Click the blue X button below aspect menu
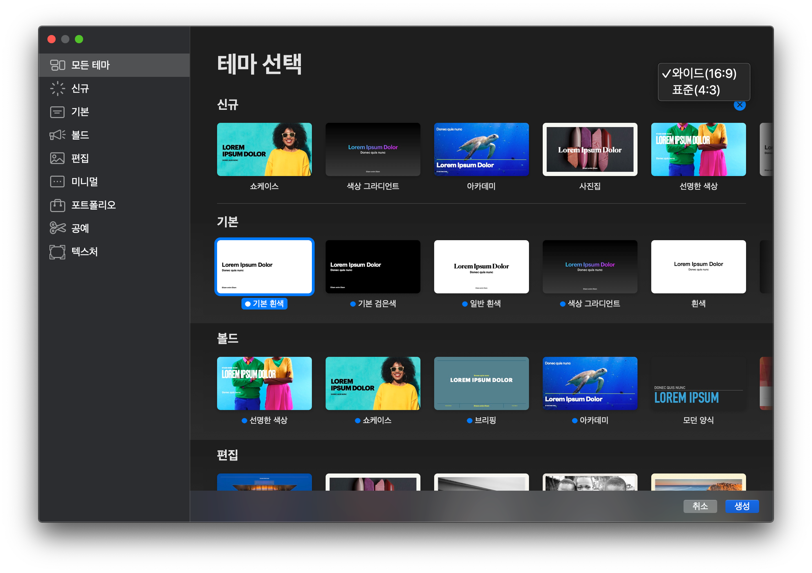 (739, 105)
